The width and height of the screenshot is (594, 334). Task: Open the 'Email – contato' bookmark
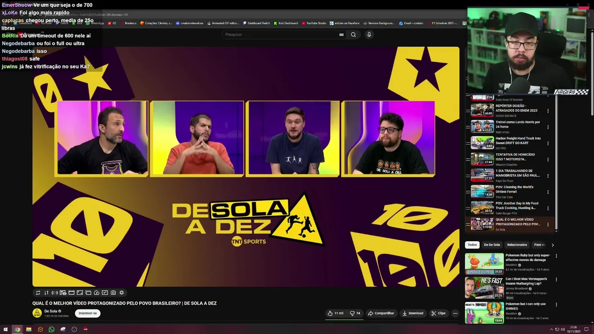[411, 23]
